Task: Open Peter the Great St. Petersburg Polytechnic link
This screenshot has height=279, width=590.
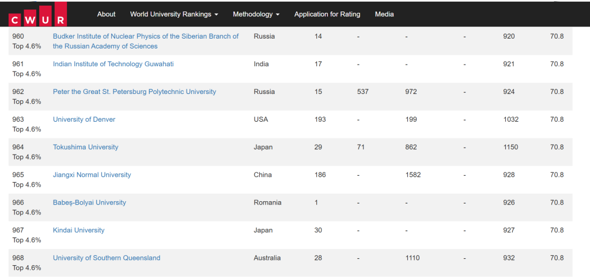Action: click(x=134, y=92)
